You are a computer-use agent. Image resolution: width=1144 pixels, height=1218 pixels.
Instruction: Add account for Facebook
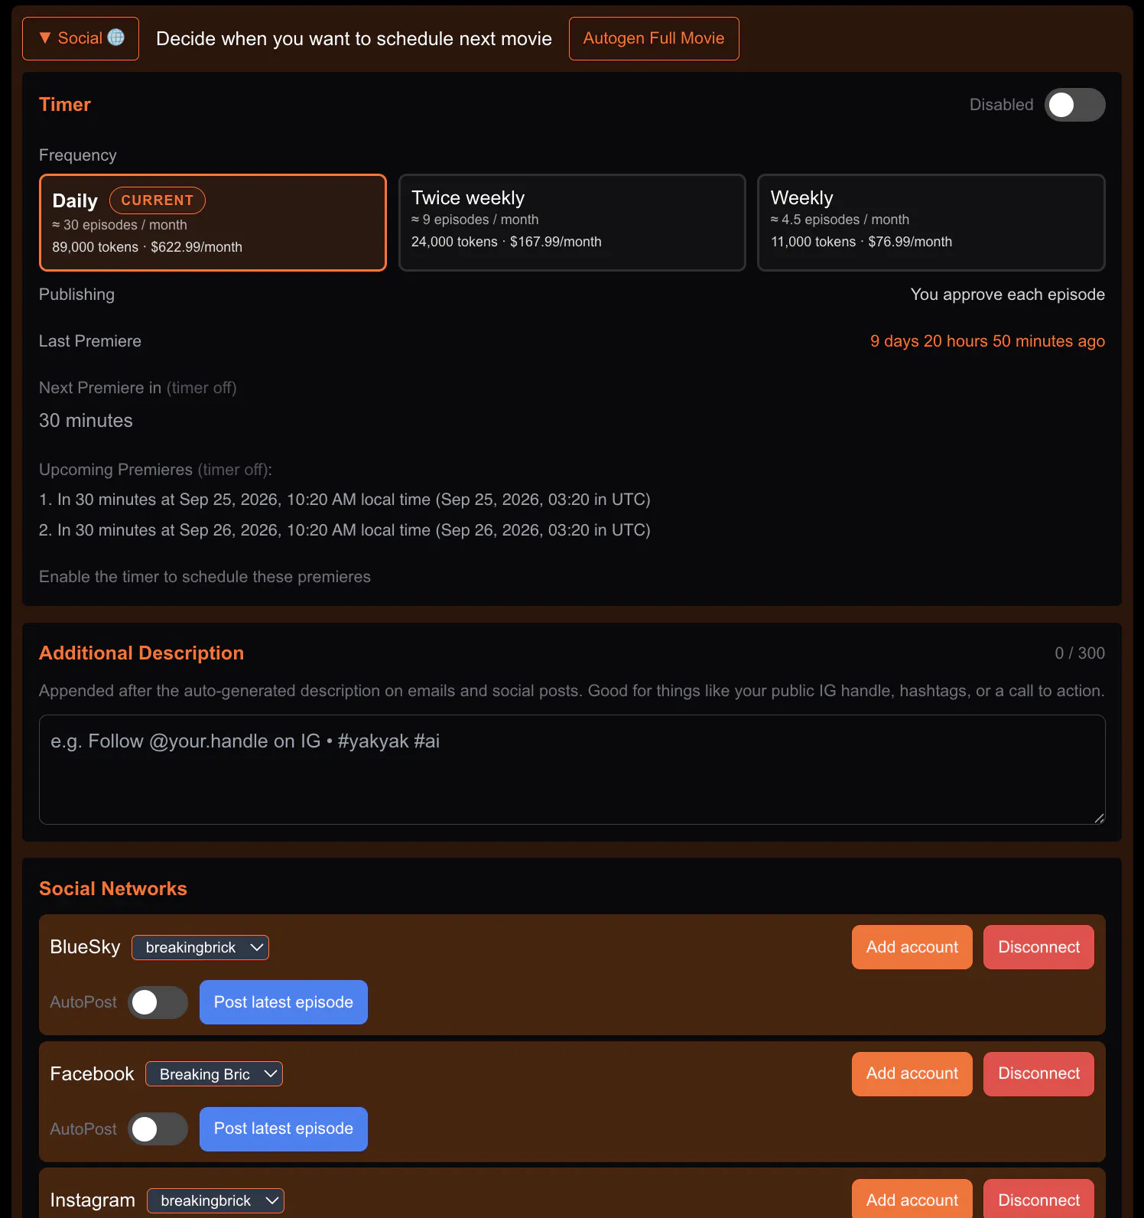912,1074
